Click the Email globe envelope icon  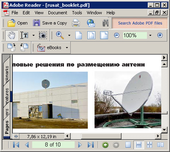pyautogui.click(x=91, y=23)
